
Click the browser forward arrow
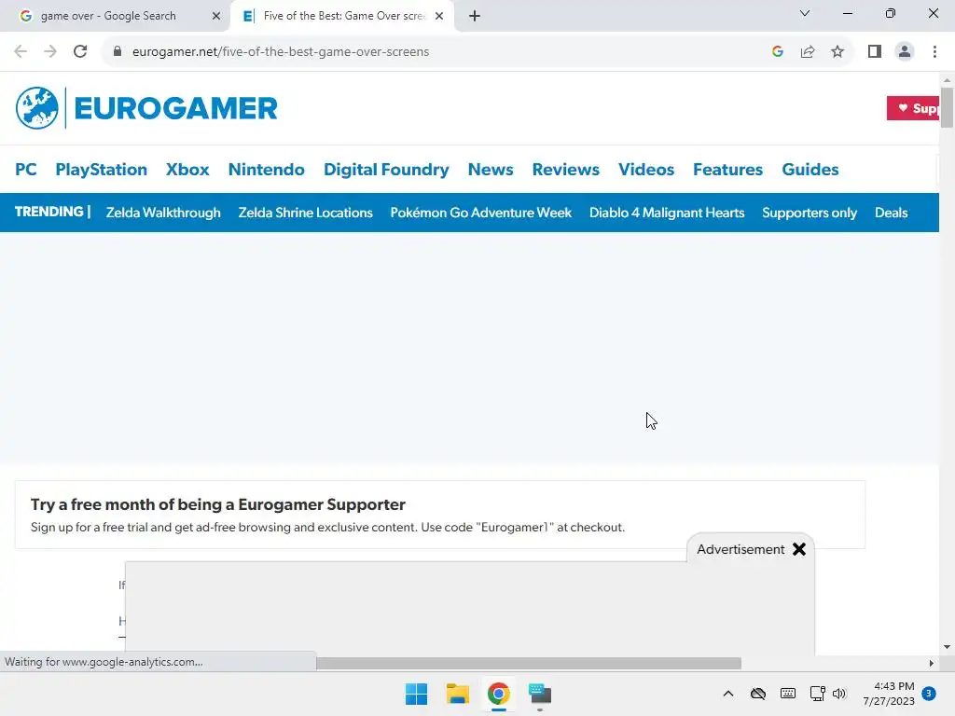click(50, 52)
